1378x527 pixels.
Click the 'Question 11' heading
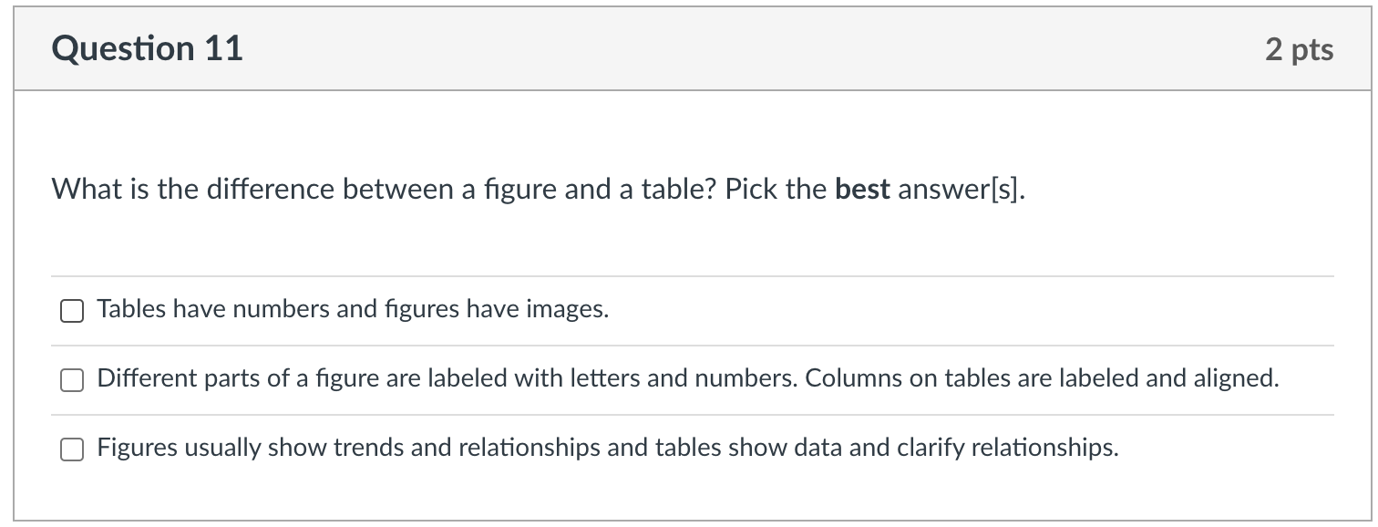tap(148, 48)
